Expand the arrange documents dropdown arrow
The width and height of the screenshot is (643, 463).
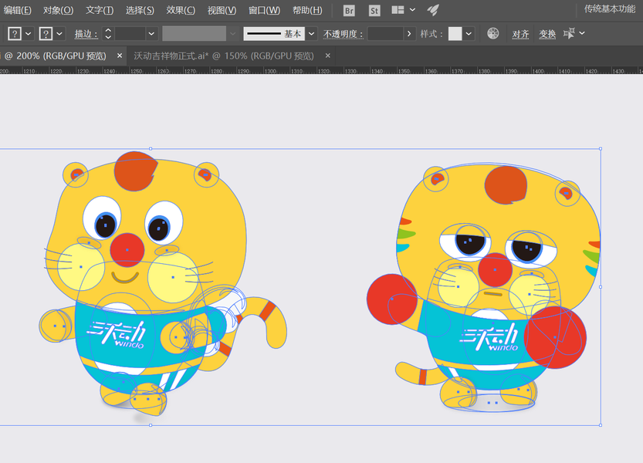point(412,10)
